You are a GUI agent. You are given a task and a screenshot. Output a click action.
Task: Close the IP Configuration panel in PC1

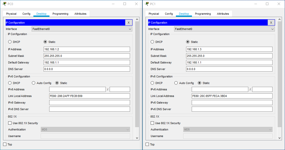tap(271, 23)
